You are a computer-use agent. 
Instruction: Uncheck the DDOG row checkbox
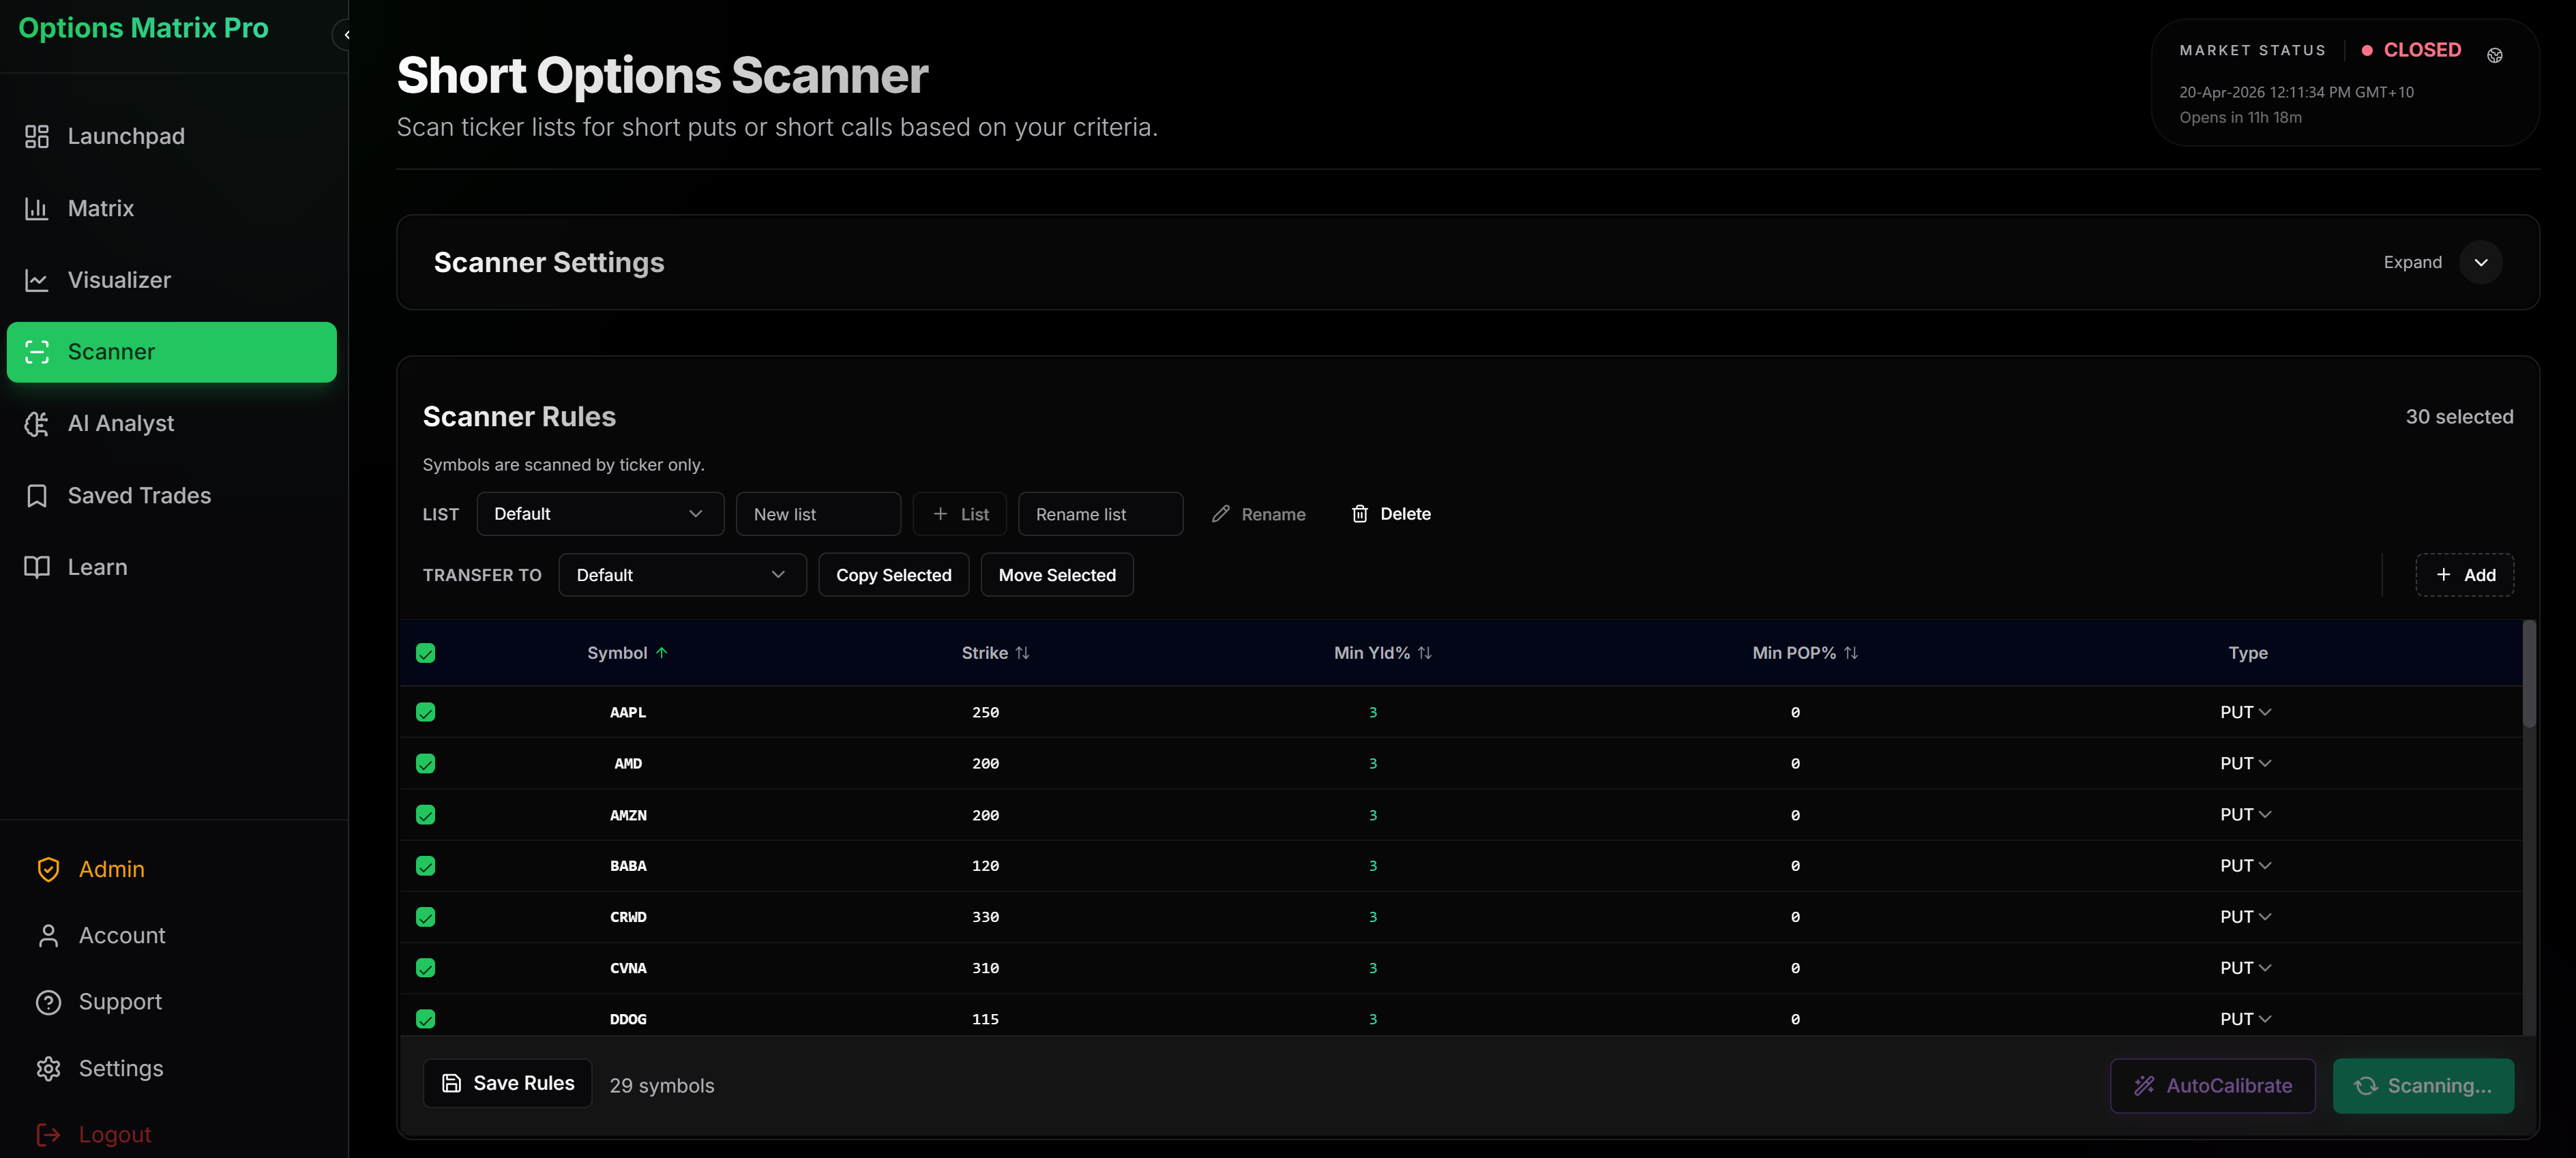coord(425,1019)
